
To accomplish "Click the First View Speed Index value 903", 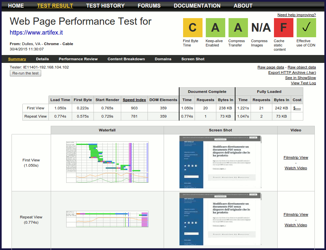I will pos(134,108).
